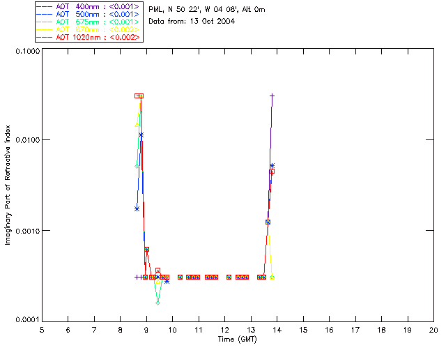Click the blue asterisk marker highest on the right rise
This screenshot has width=446, height=357.
(272, 166)
